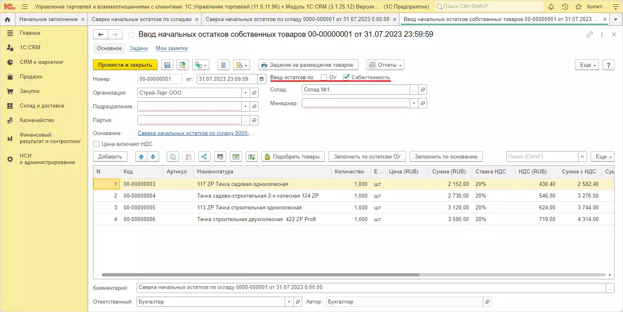Viewport: 623px width, 312px height.
Task: Move row up with blue arrow
Action: point(141,157)
